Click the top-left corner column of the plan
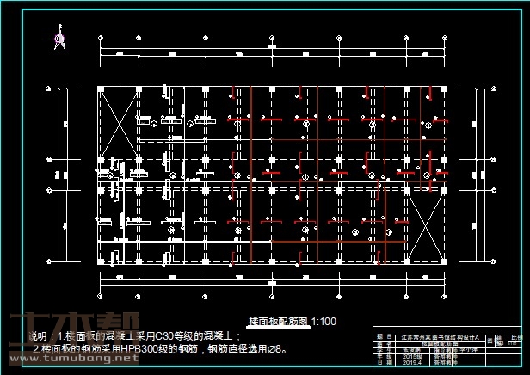 point(100,89)
